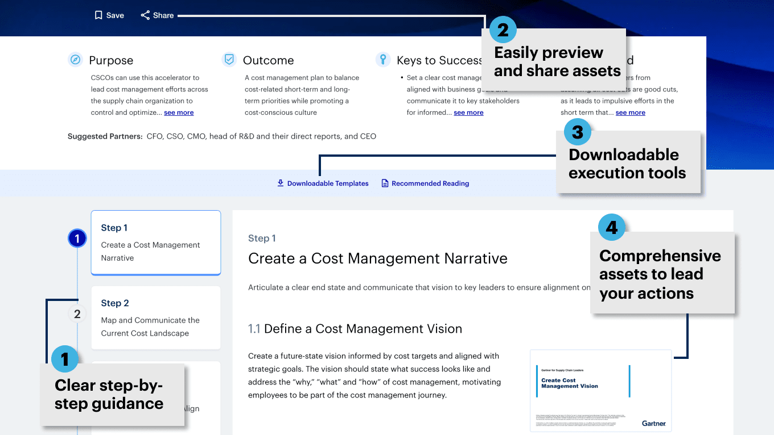Click the Keys to Success key icon
Image resolution: width=774 pixels, height=435 pixels.
pyautogui.click(x=383, y=59)
